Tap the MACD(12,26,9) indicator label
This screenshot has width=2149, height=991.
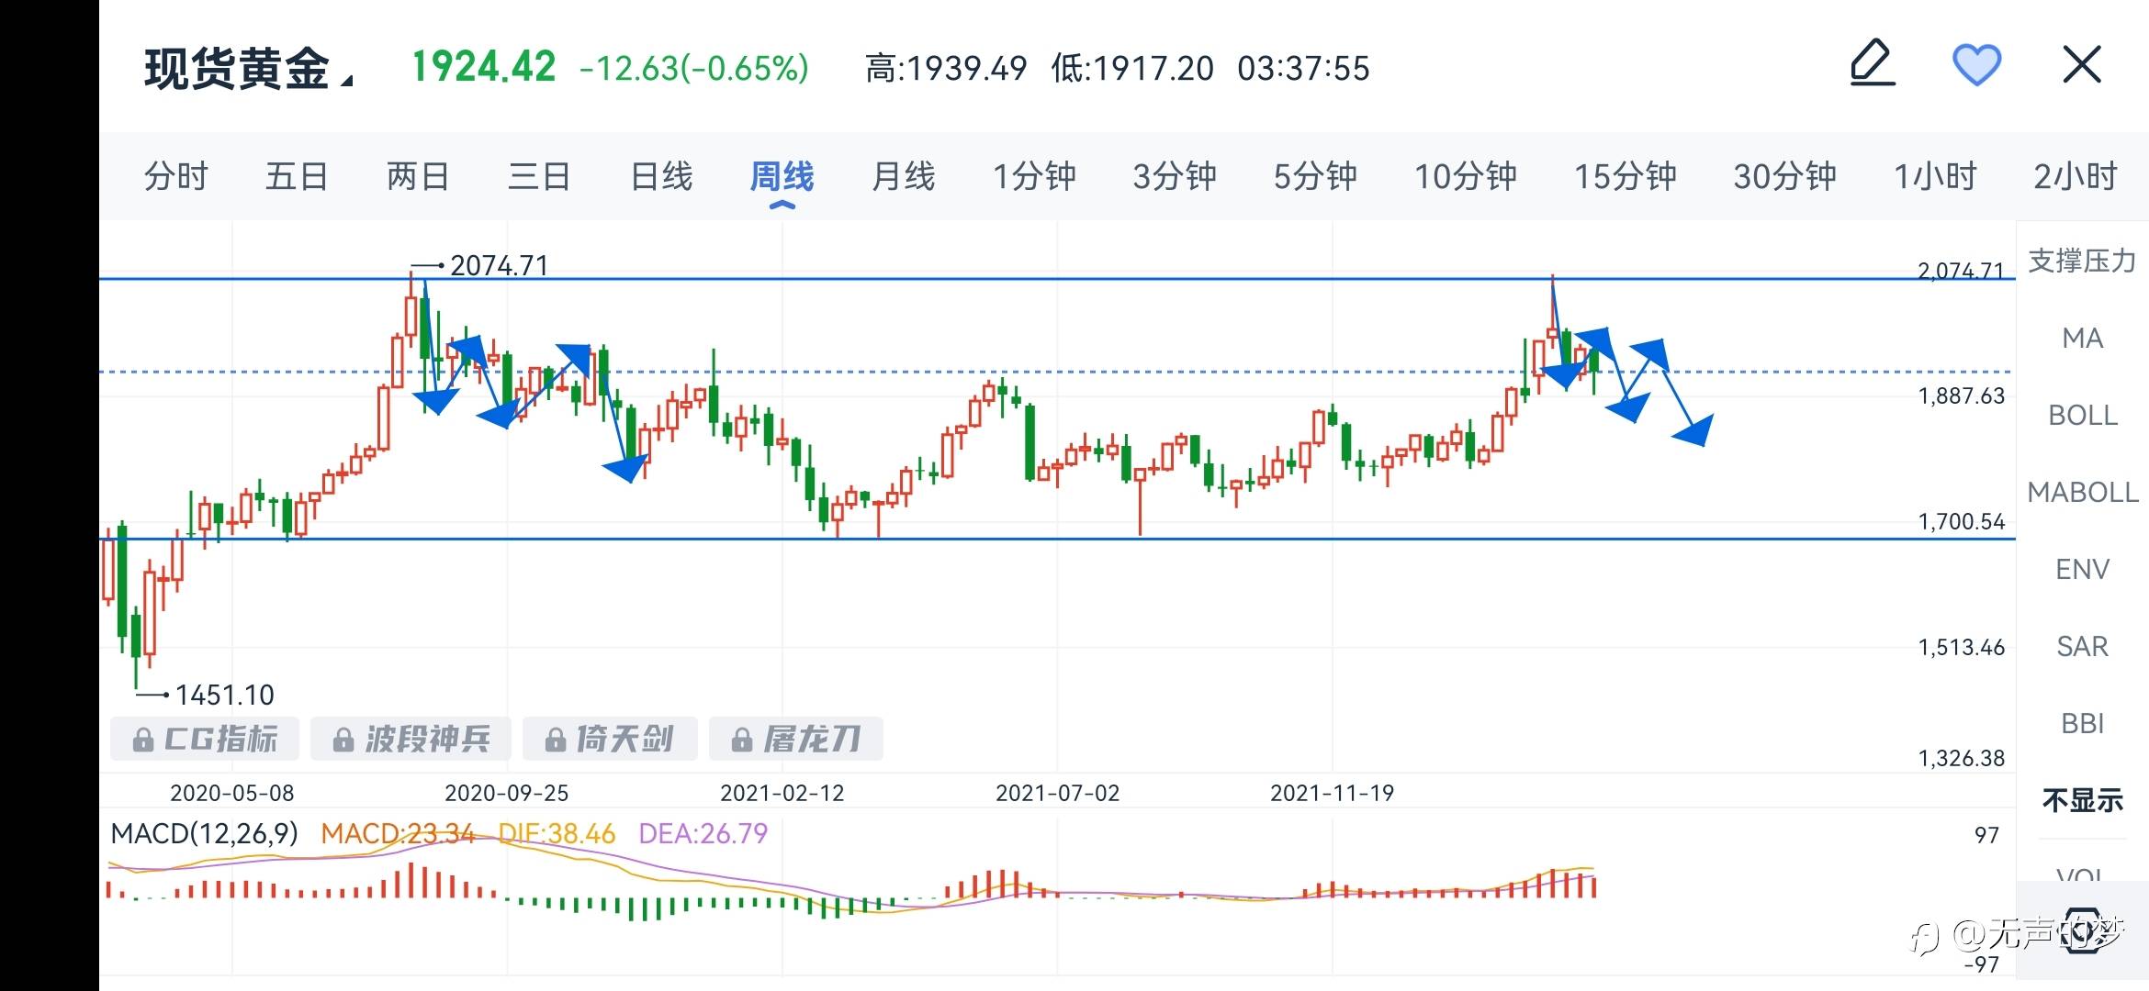[205, 833]
